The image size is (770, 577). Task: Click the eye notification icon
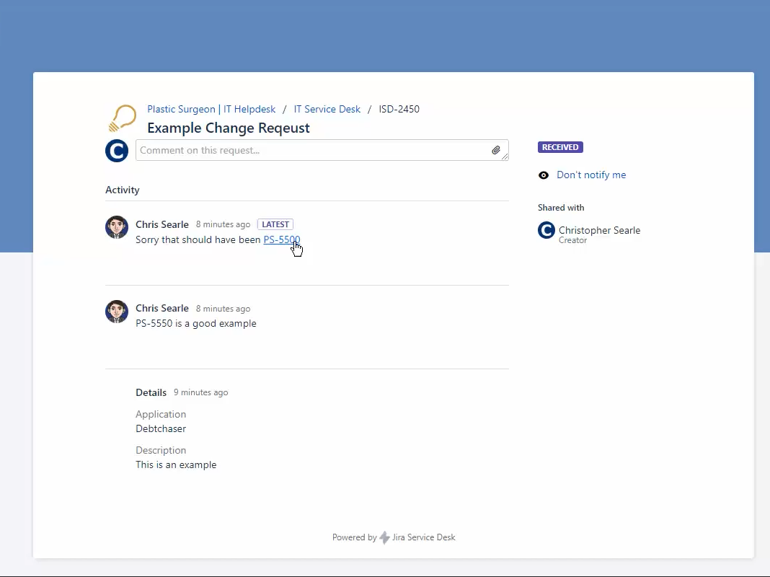click(544, 175)
